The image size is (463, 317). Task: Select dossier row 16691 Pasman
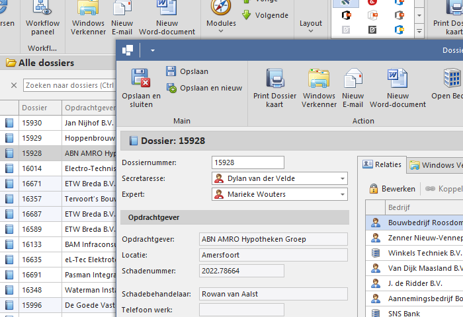point(58,275)
